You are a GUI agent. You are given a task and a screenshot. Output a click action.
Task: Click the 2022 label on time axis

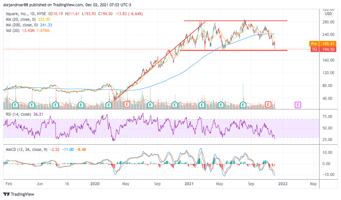pos(283,184)
